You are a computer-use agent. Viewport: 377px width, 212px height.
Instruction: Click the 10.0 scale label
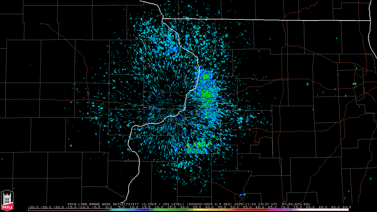[134, 207]
